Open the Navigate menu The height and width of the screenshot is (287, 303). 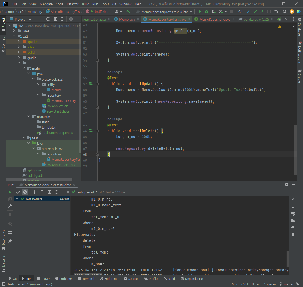tap(46, 4)
